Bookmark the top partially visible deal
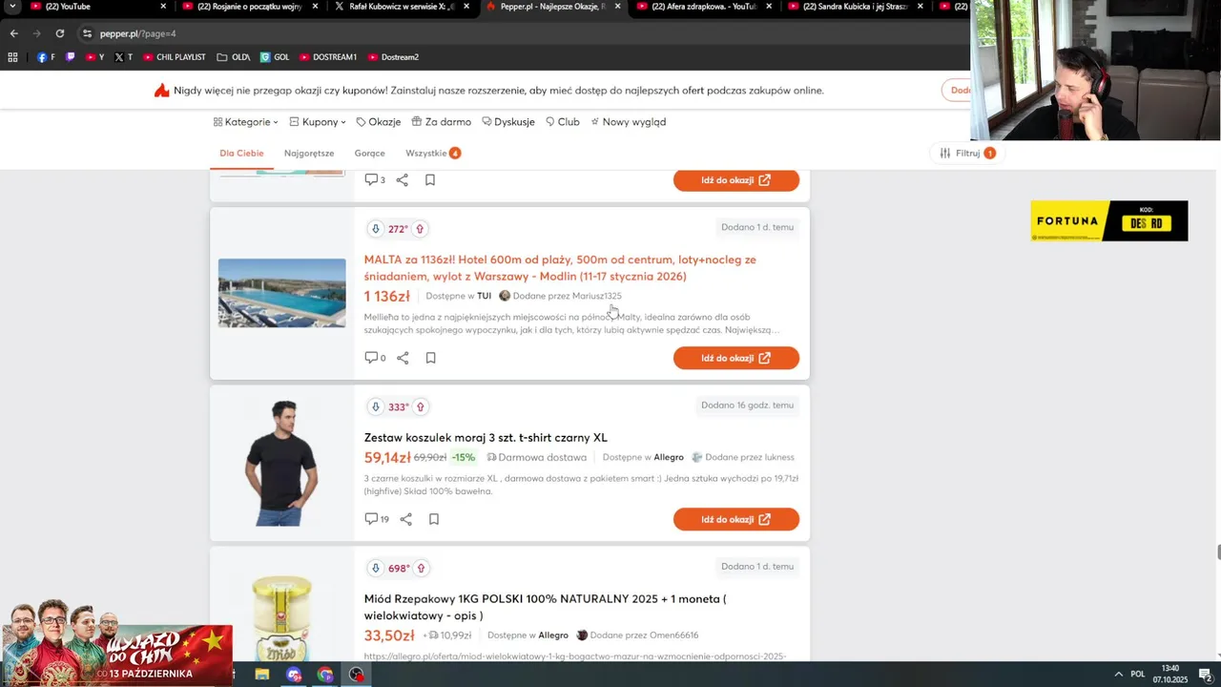This screenshot has width=1221, height=687. pyautogui.click(x=430, y=179)
